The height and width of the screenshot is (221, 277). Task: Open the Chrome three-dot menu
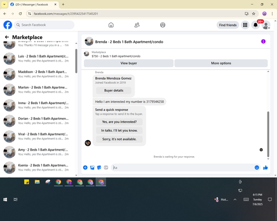coord(272,14)
